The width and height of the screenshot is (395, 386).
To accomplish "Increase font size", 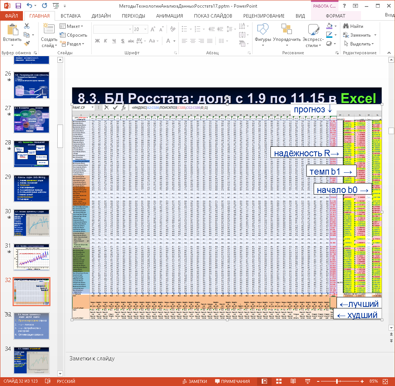I will coord(153,29).
